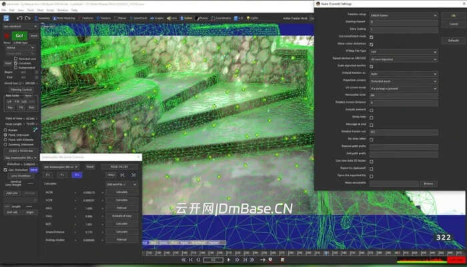This screenshot has height=267, width=467.
Task: Click the blue 'more' button beside Calc. Distortion
Action: 34,170
